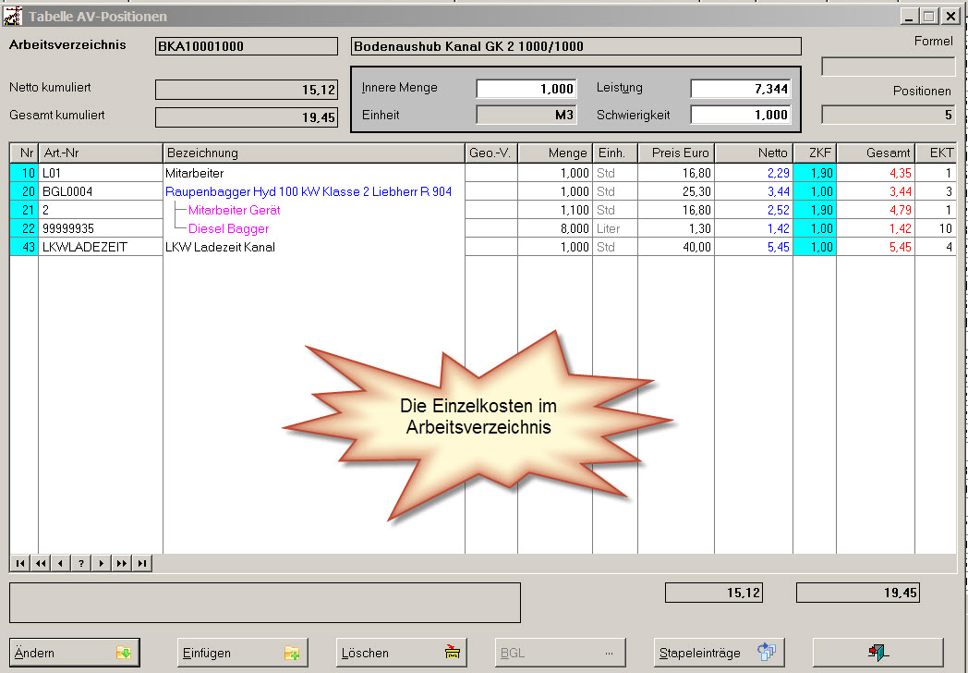Go to previous record with single left arrow
Image resolution: width=968 pixels, height=673 pixels.
(x=61, y=563)
